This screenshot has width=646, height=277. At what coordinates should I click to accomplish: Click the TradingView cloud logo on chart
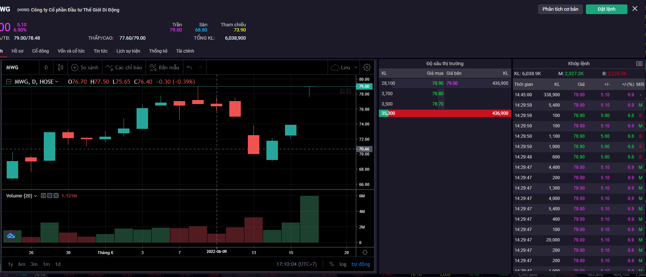click(11, 236)
